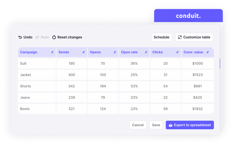Open the Schedule button

[x=161, y=37]
